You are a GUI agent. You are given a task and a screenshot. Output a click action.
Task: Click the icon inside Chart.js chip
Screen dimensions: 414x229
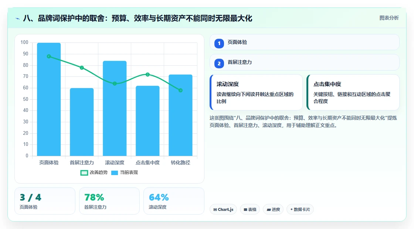[x=215, y=210]
